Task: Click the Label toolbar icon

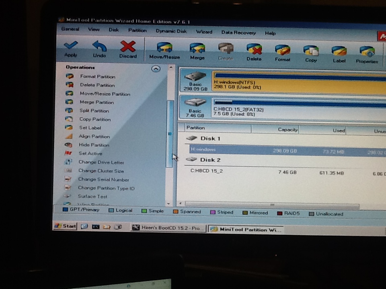Action: coord(339,51)
